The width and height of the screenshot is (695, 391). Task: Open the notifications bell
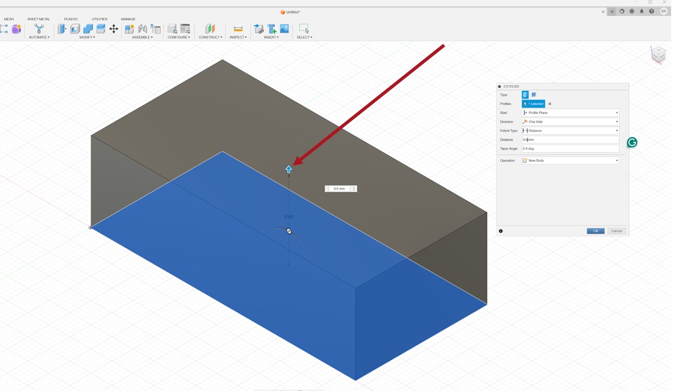coord(642,11)
